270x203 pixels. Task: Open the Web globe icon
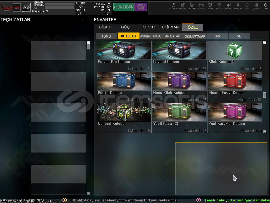[x=247, y=6]
